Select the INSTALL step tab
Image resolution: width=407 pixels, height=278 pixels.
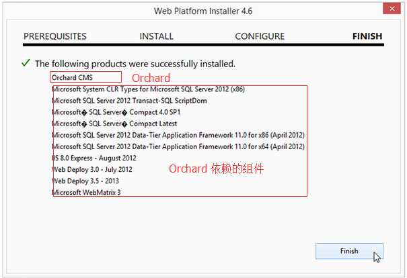pos(157,36)
